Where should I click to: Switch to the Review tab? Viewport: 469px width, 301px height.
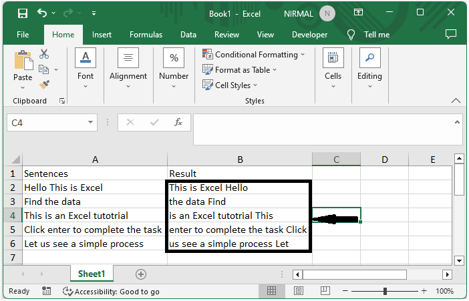coord(226,35)
